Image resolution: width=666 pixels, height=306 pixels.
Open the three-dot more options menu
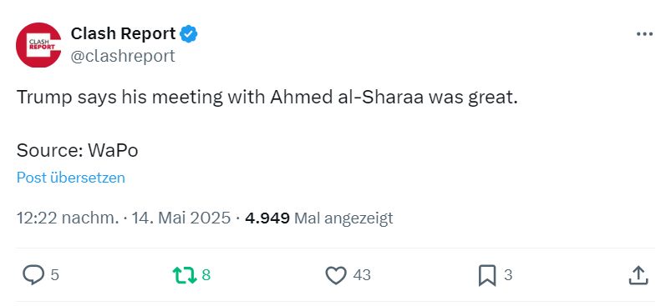(644, 34)
